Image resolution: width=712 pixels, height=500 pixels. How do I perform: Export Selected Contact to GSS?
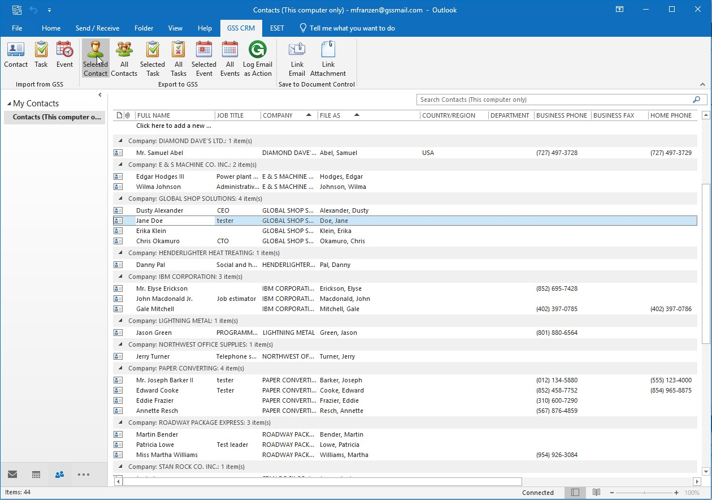click(95, 59)
